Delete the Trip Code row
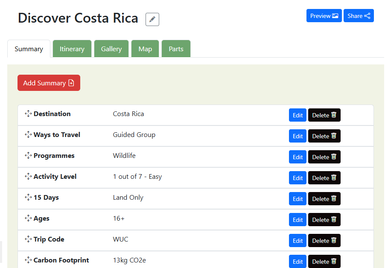Image resolution: width=385 pixels, height=268 pixels. coord(324,241)
